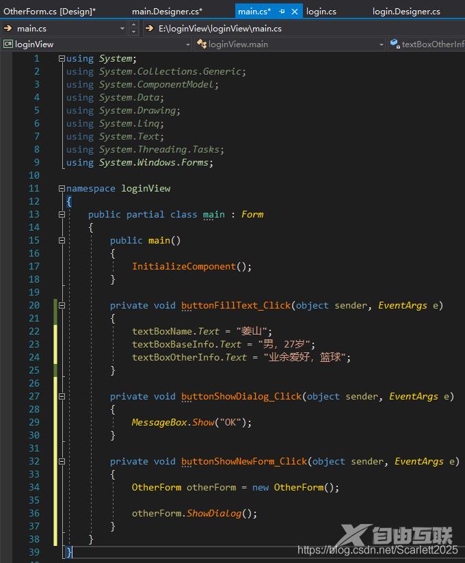Click the class icon beside loginView.main
Screen dimensions: 465x563
[202, 44]
